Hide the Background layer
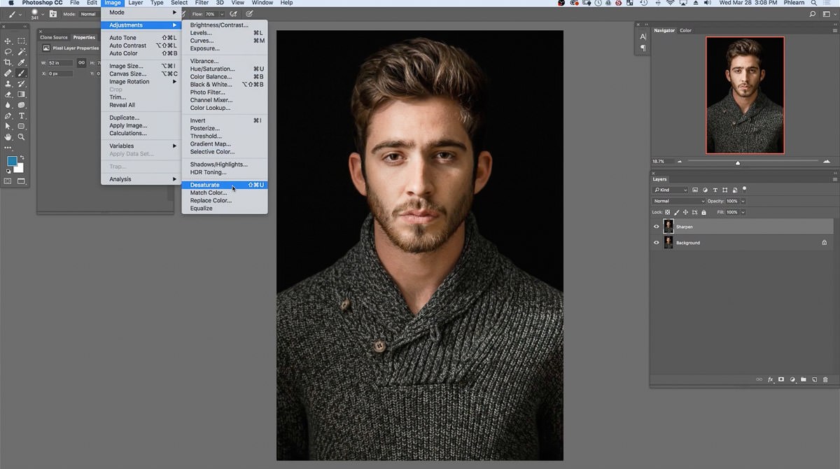 click(x=656, y=243)
